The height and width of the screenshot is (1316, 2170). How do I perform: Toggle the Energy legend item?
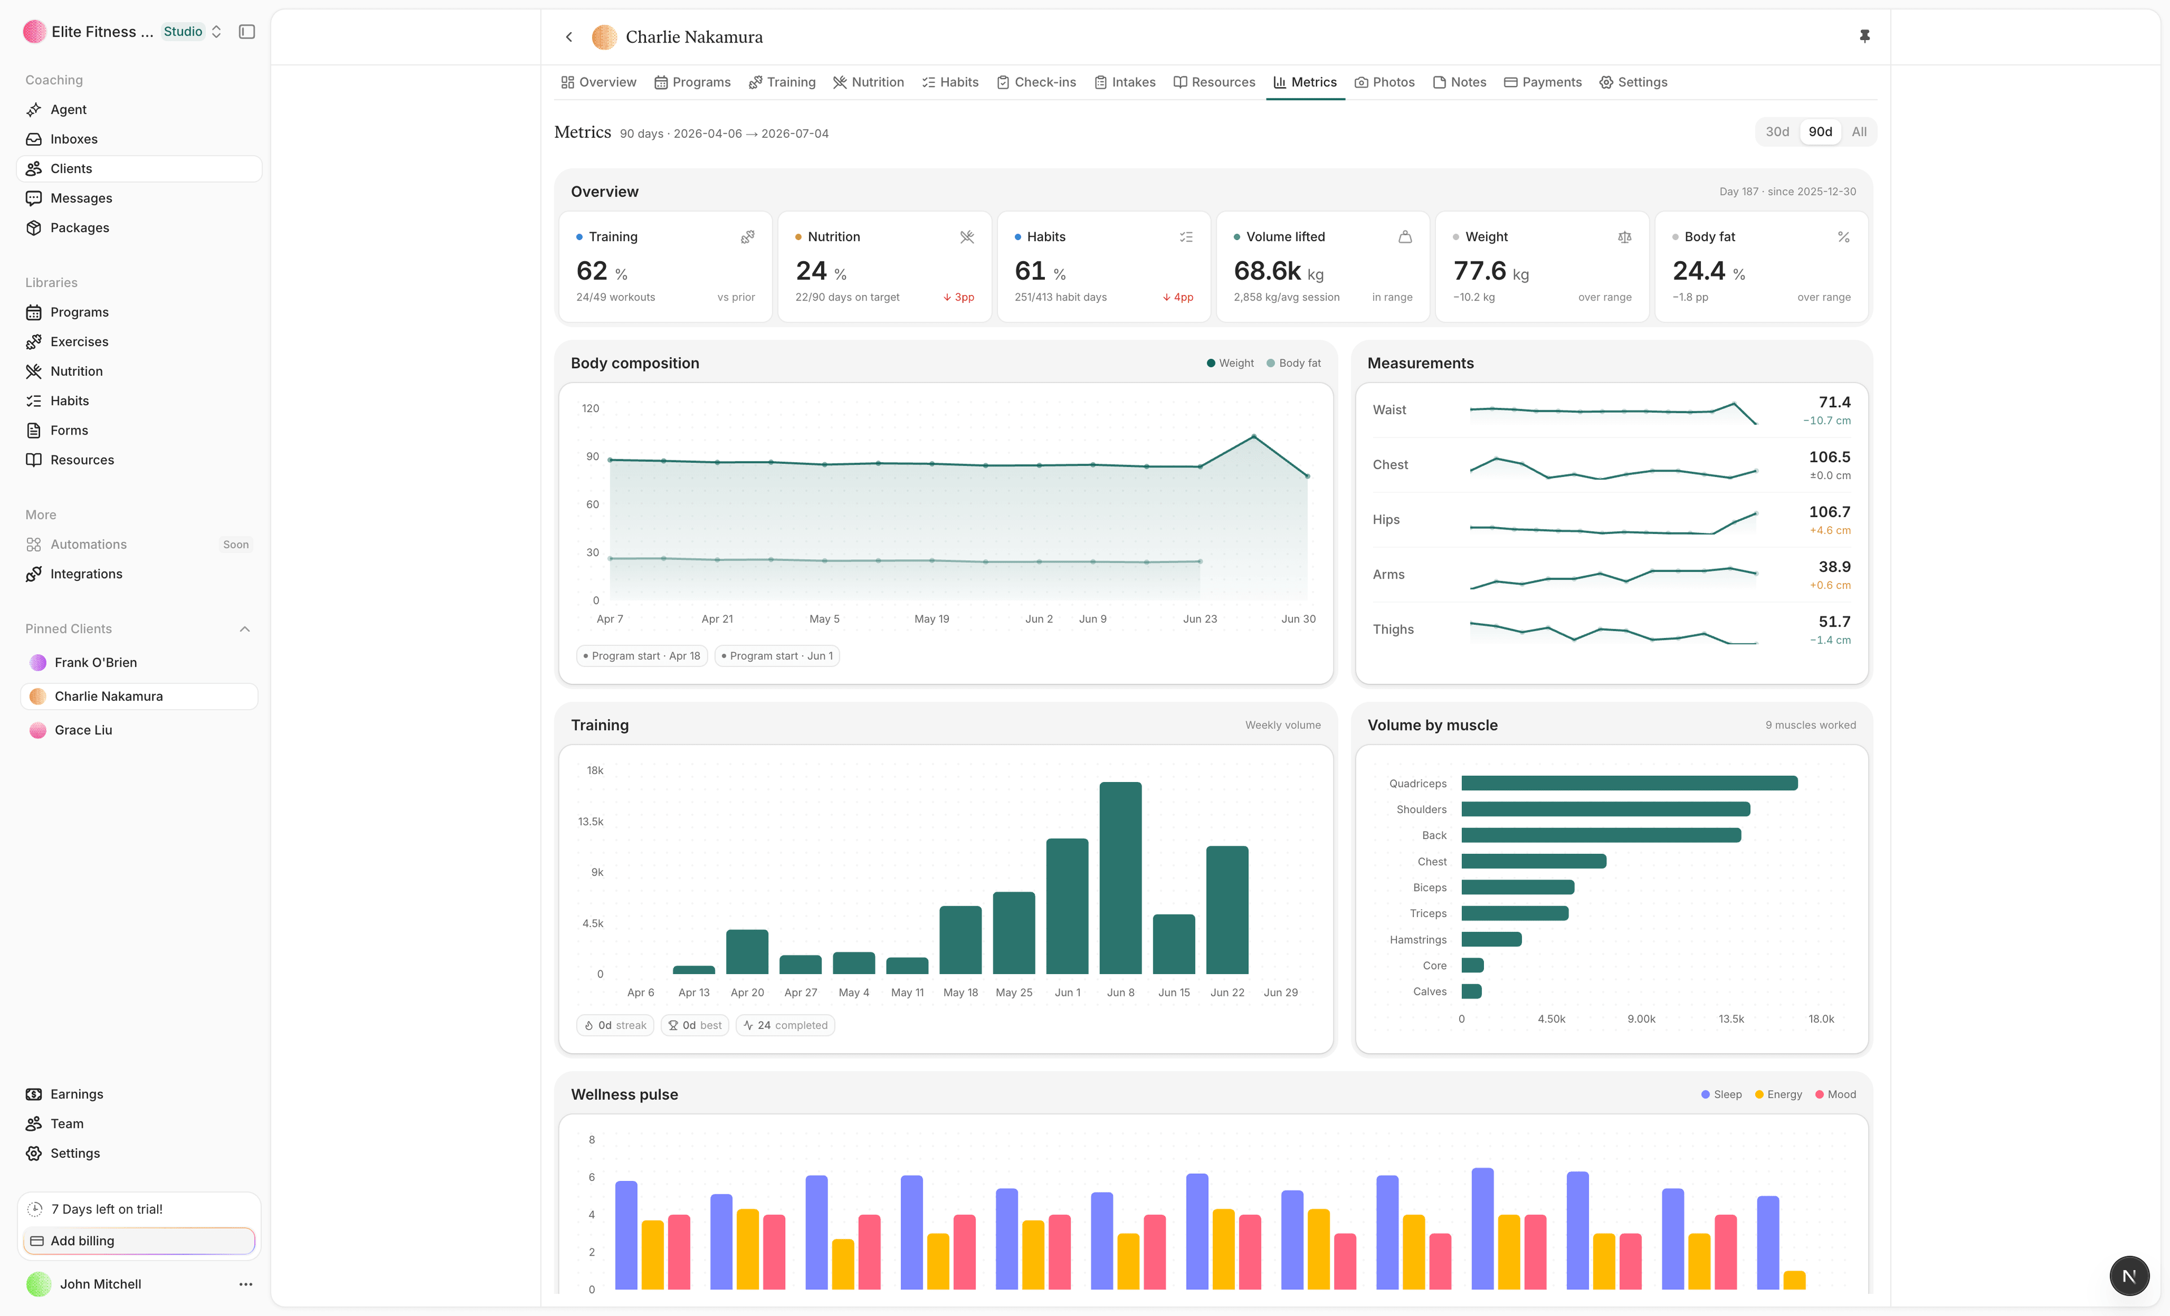coord(1779,1094)
